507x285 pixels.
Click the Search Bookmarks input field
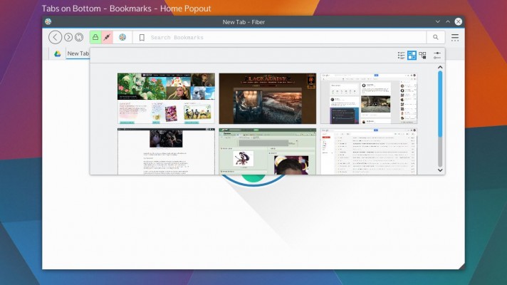[285, 37]
